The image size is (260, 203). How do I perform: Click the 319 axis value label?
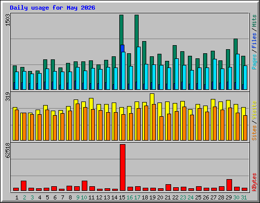pyautogui.click(x=8, y=96)
